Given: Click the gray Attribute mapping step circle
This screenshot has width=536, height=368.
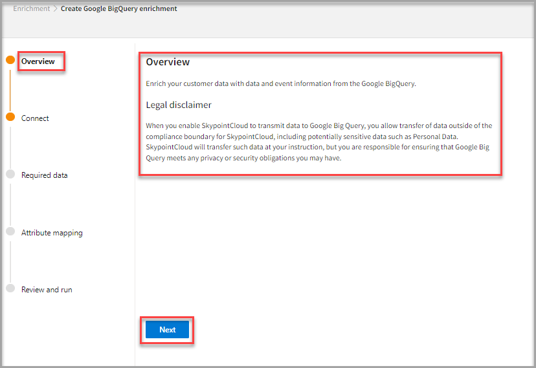Looking at the screenshot, I should 10,231.
